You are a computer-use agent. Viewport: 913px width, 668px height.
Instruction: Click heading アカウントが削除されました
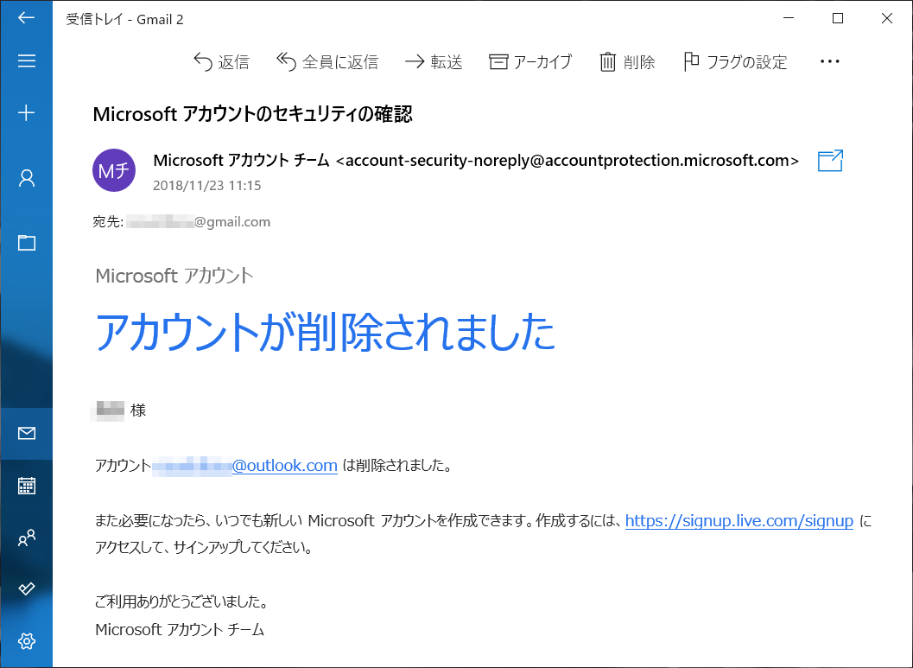click(325, 332)
